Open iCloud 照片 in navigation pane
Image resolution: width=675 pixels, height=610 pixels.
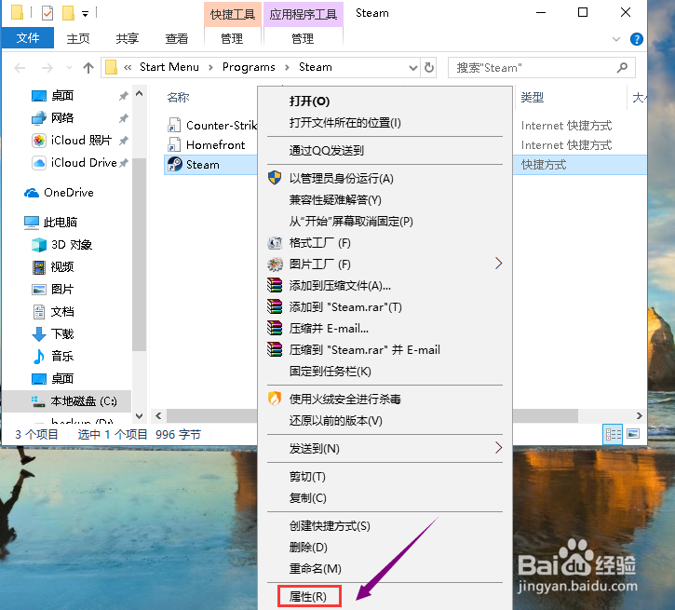pyautogui.click(x=72, y=140)
